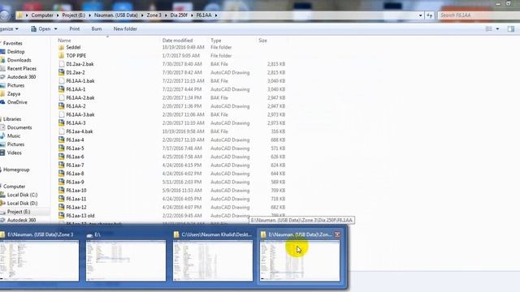Select the F6.1aa-5 drawing file icon
Screen dimensions: 520x292
pyautogui.click(x=62, y=148)
